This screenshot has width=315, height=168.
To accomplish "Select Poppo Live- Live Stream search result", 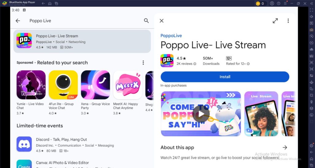I will click(x=82, y=41).
